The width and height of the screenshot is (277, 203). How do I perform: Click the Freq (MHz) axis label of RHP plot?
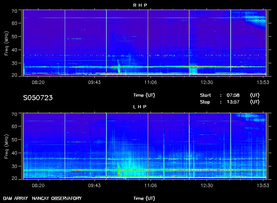(7, 43)
